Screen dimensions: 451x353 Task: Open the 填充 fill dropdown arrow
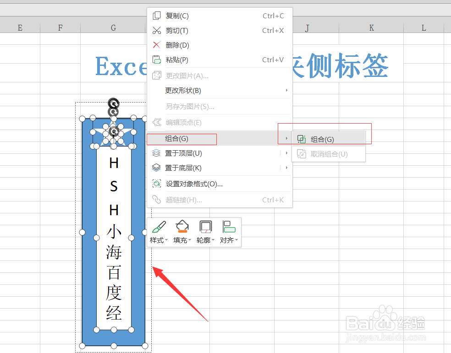tap(190, 239)
